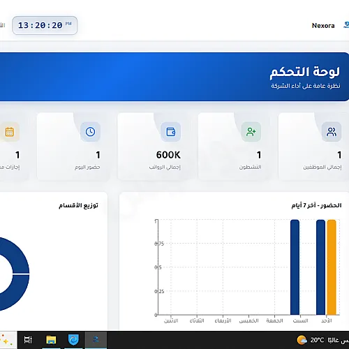This screenshot has height=349, width=349.
Task: Click the leaves calendar icon
Action: tap(10, 132)
